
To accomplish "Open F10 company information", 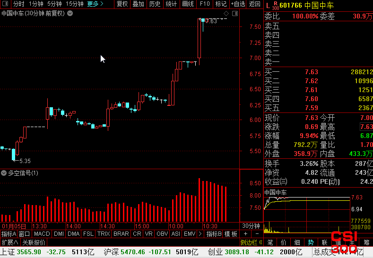I will 205,4.
